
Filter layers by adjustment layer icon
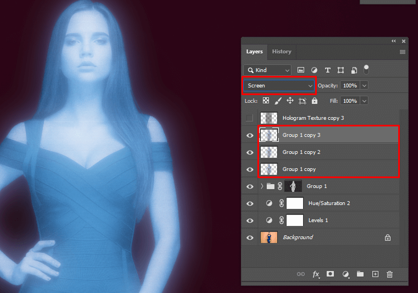coord(314,70)
